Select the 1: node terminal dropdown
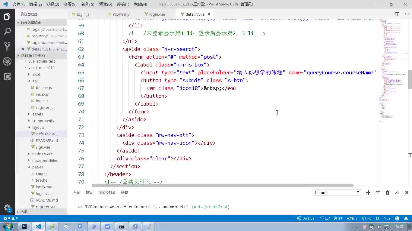 point(337,192)
